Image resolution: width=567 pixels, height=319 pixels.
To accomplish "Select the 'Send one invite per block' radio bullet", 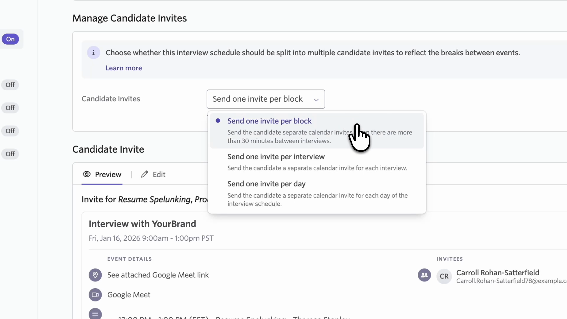I will tap(218, 121).
